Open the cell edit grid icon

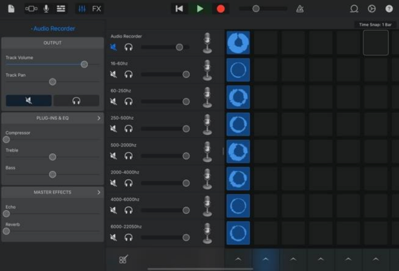pos(124,259)
